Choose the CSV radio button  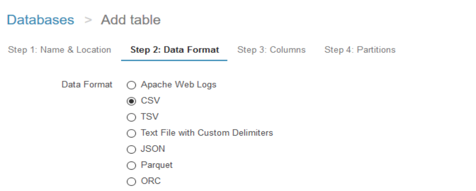click(132, 101)
